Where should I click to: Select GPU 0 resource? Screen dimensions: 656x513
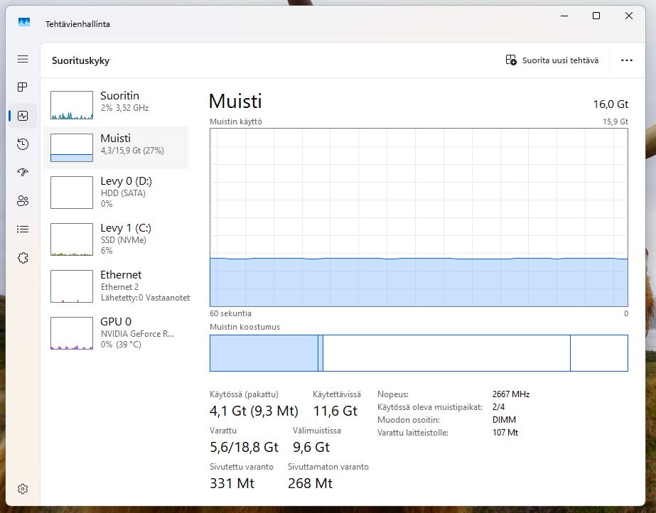tap(116, 333)
